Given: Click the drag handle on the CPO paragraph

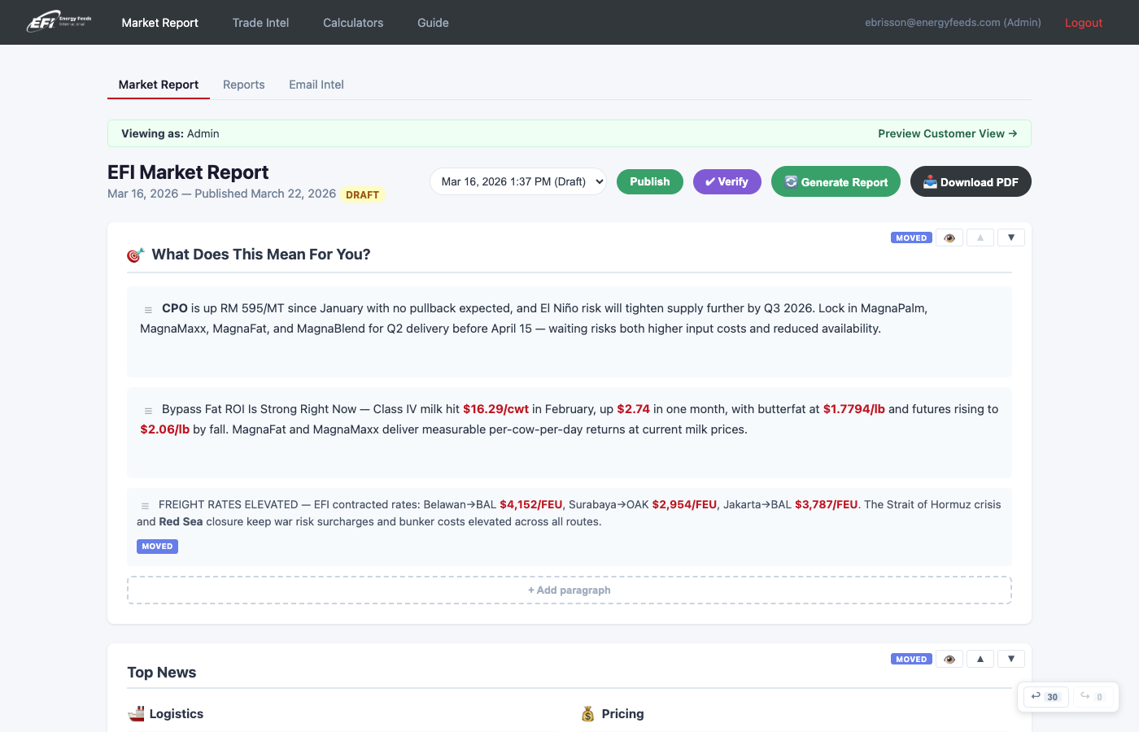Looking at the screenshot, I should 148,309.
